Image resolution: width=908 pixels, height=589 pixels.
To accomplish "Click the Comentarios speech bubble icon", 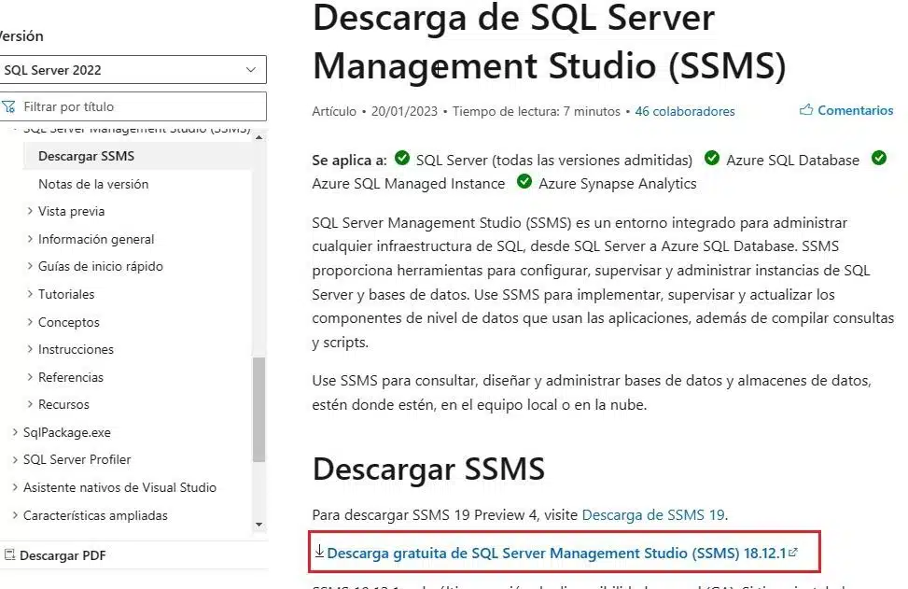I will coord(805,109).
